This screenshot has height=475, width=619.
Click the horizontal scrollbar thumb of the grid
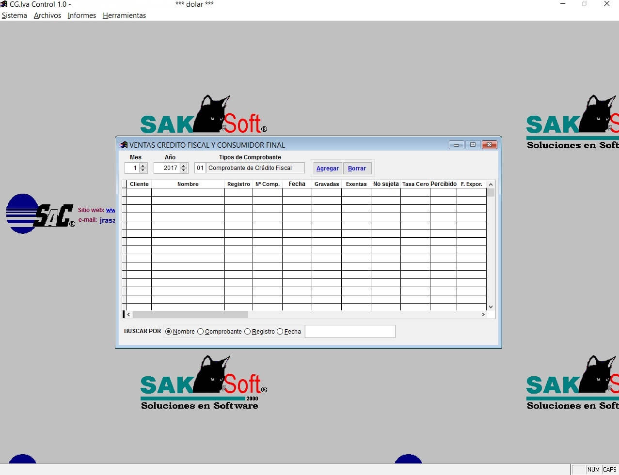pos(190,315)
